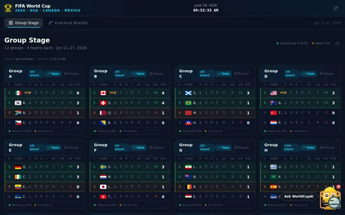
Task: Click Japan flag in Group F
Action: coord(103,187)
